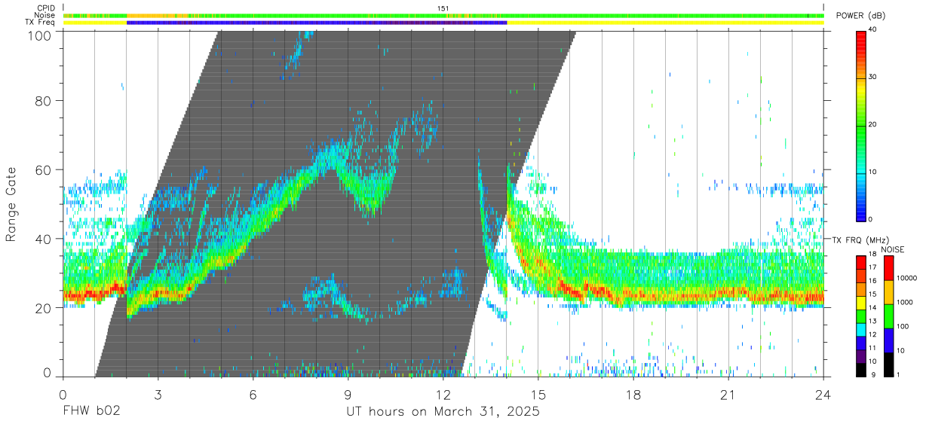
Task: Click the TX Freq row label
Action: point(41,23)
